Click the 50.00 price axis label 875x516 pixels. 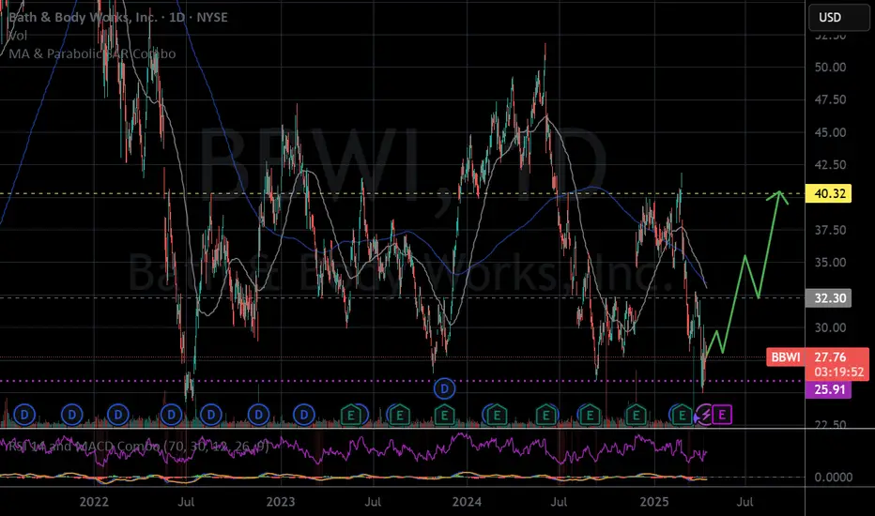830,67
